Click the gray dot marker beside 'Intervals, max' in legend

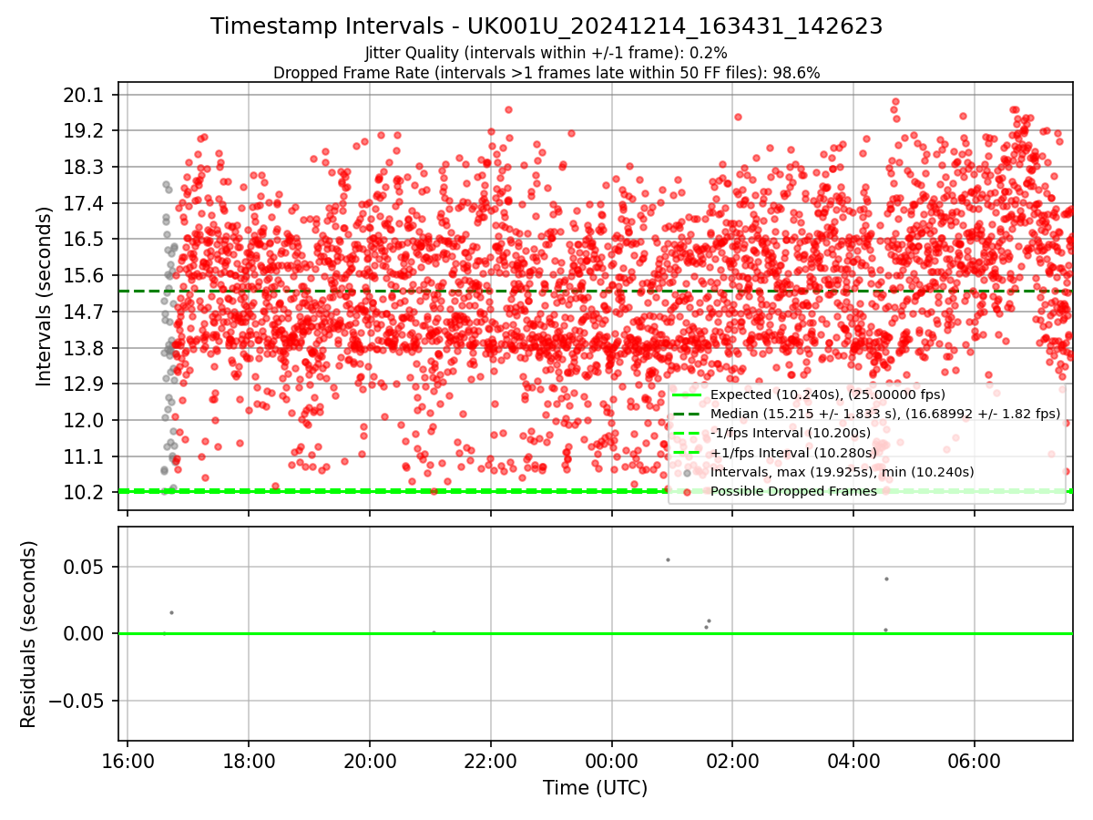click(688, 472)
